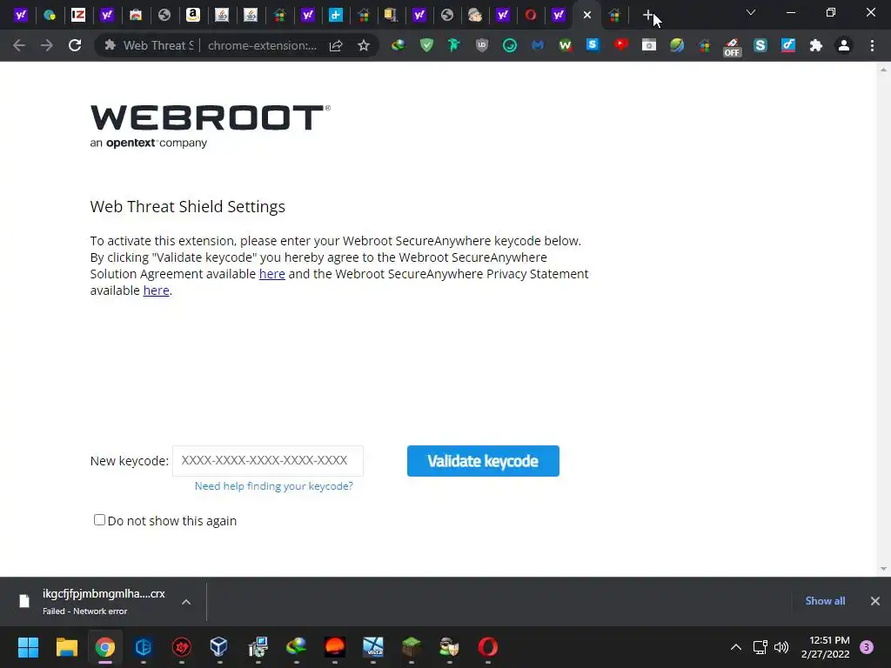The width and height of the screenshot is (891, 668).
Task: Click the page scrollbar up arrow
Action: click(x=883, y=70)
